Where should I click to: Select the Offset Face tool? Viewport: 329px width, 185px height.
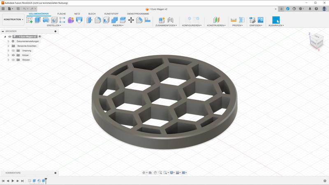tap(123, 20)
